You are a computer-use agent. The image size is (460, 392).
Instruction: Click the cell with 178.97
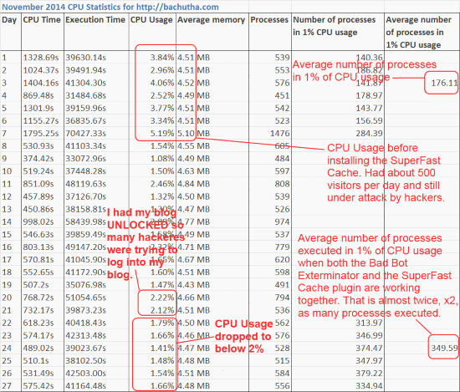[369, 95]
